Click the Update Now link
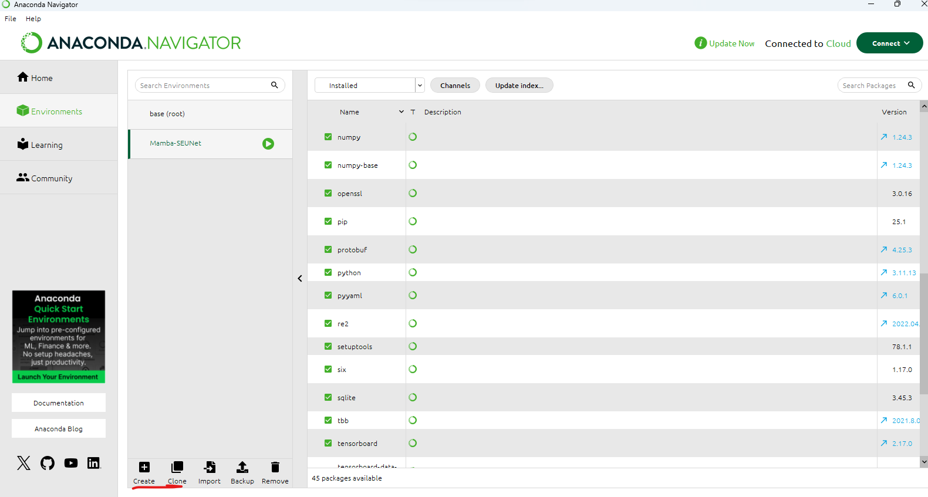 tap(732, 43)
